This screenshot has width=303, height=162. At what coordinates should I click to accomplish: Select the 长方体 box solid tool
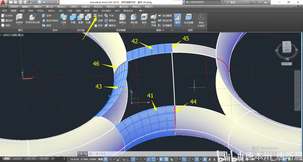click(x=7, y=16)
